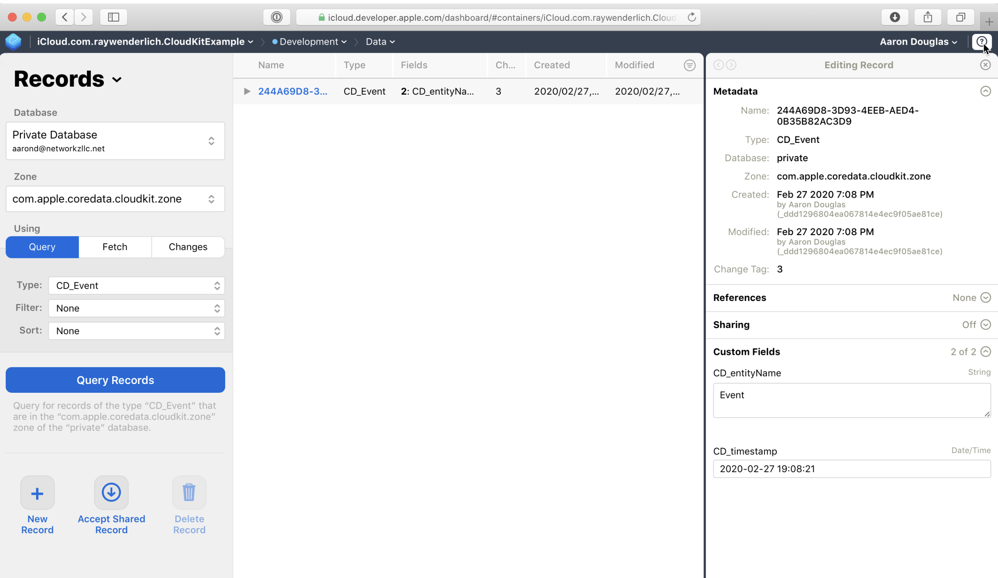Go to next record in editor
The width and height of the screenshot is (998, 578).
pyautogui.click(x=731, y=65)
